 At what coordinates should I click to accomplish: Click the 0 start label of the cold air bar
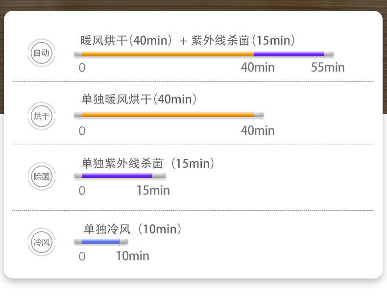point(82,256)
